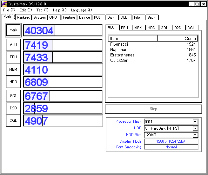Viewport: 208px width, 175px height.
Task: Switch to the CPU tab
Action: (54, 17)
